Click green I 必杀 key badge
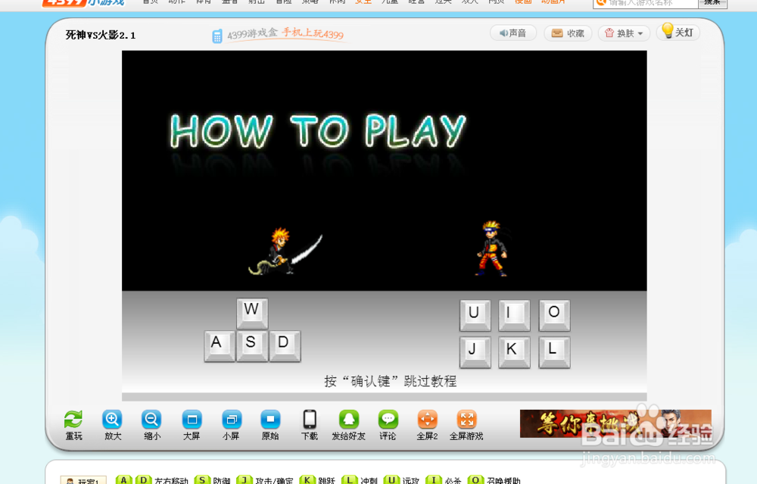Image resolution: width=757 pixels, height=484 pixels. pos(434,480)
